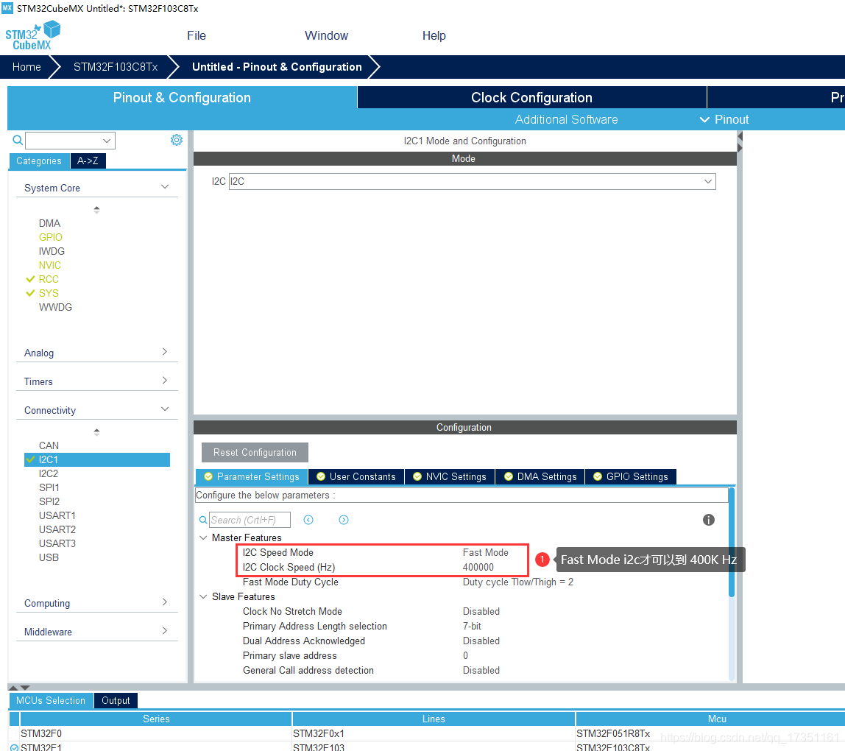The image size is (845, 751).
Task: Select I2C2 under Connectivity
Action: [x=49, y=474]
